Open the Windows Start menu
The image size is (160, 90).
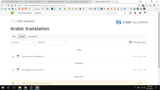3,87
